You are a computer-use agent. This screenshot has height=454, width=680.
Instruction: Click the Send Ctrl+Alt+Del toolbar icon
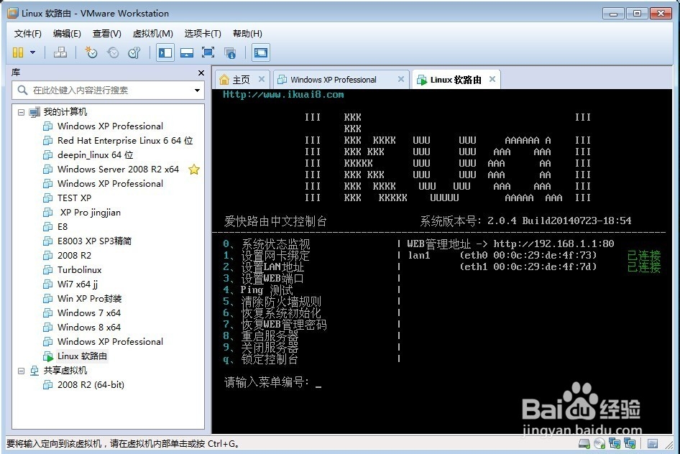[x=60, y=53]
